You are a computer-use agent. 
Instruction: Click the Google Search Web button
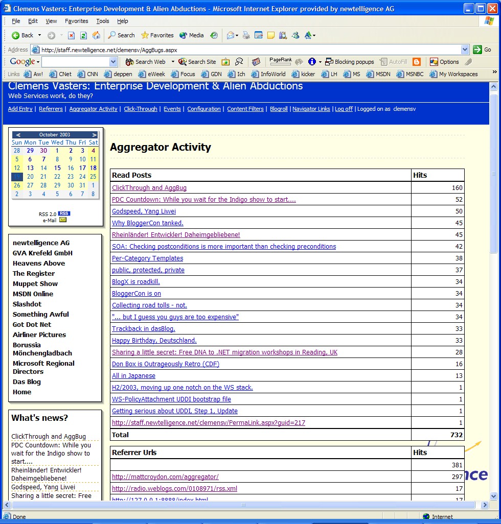point(146,62)
